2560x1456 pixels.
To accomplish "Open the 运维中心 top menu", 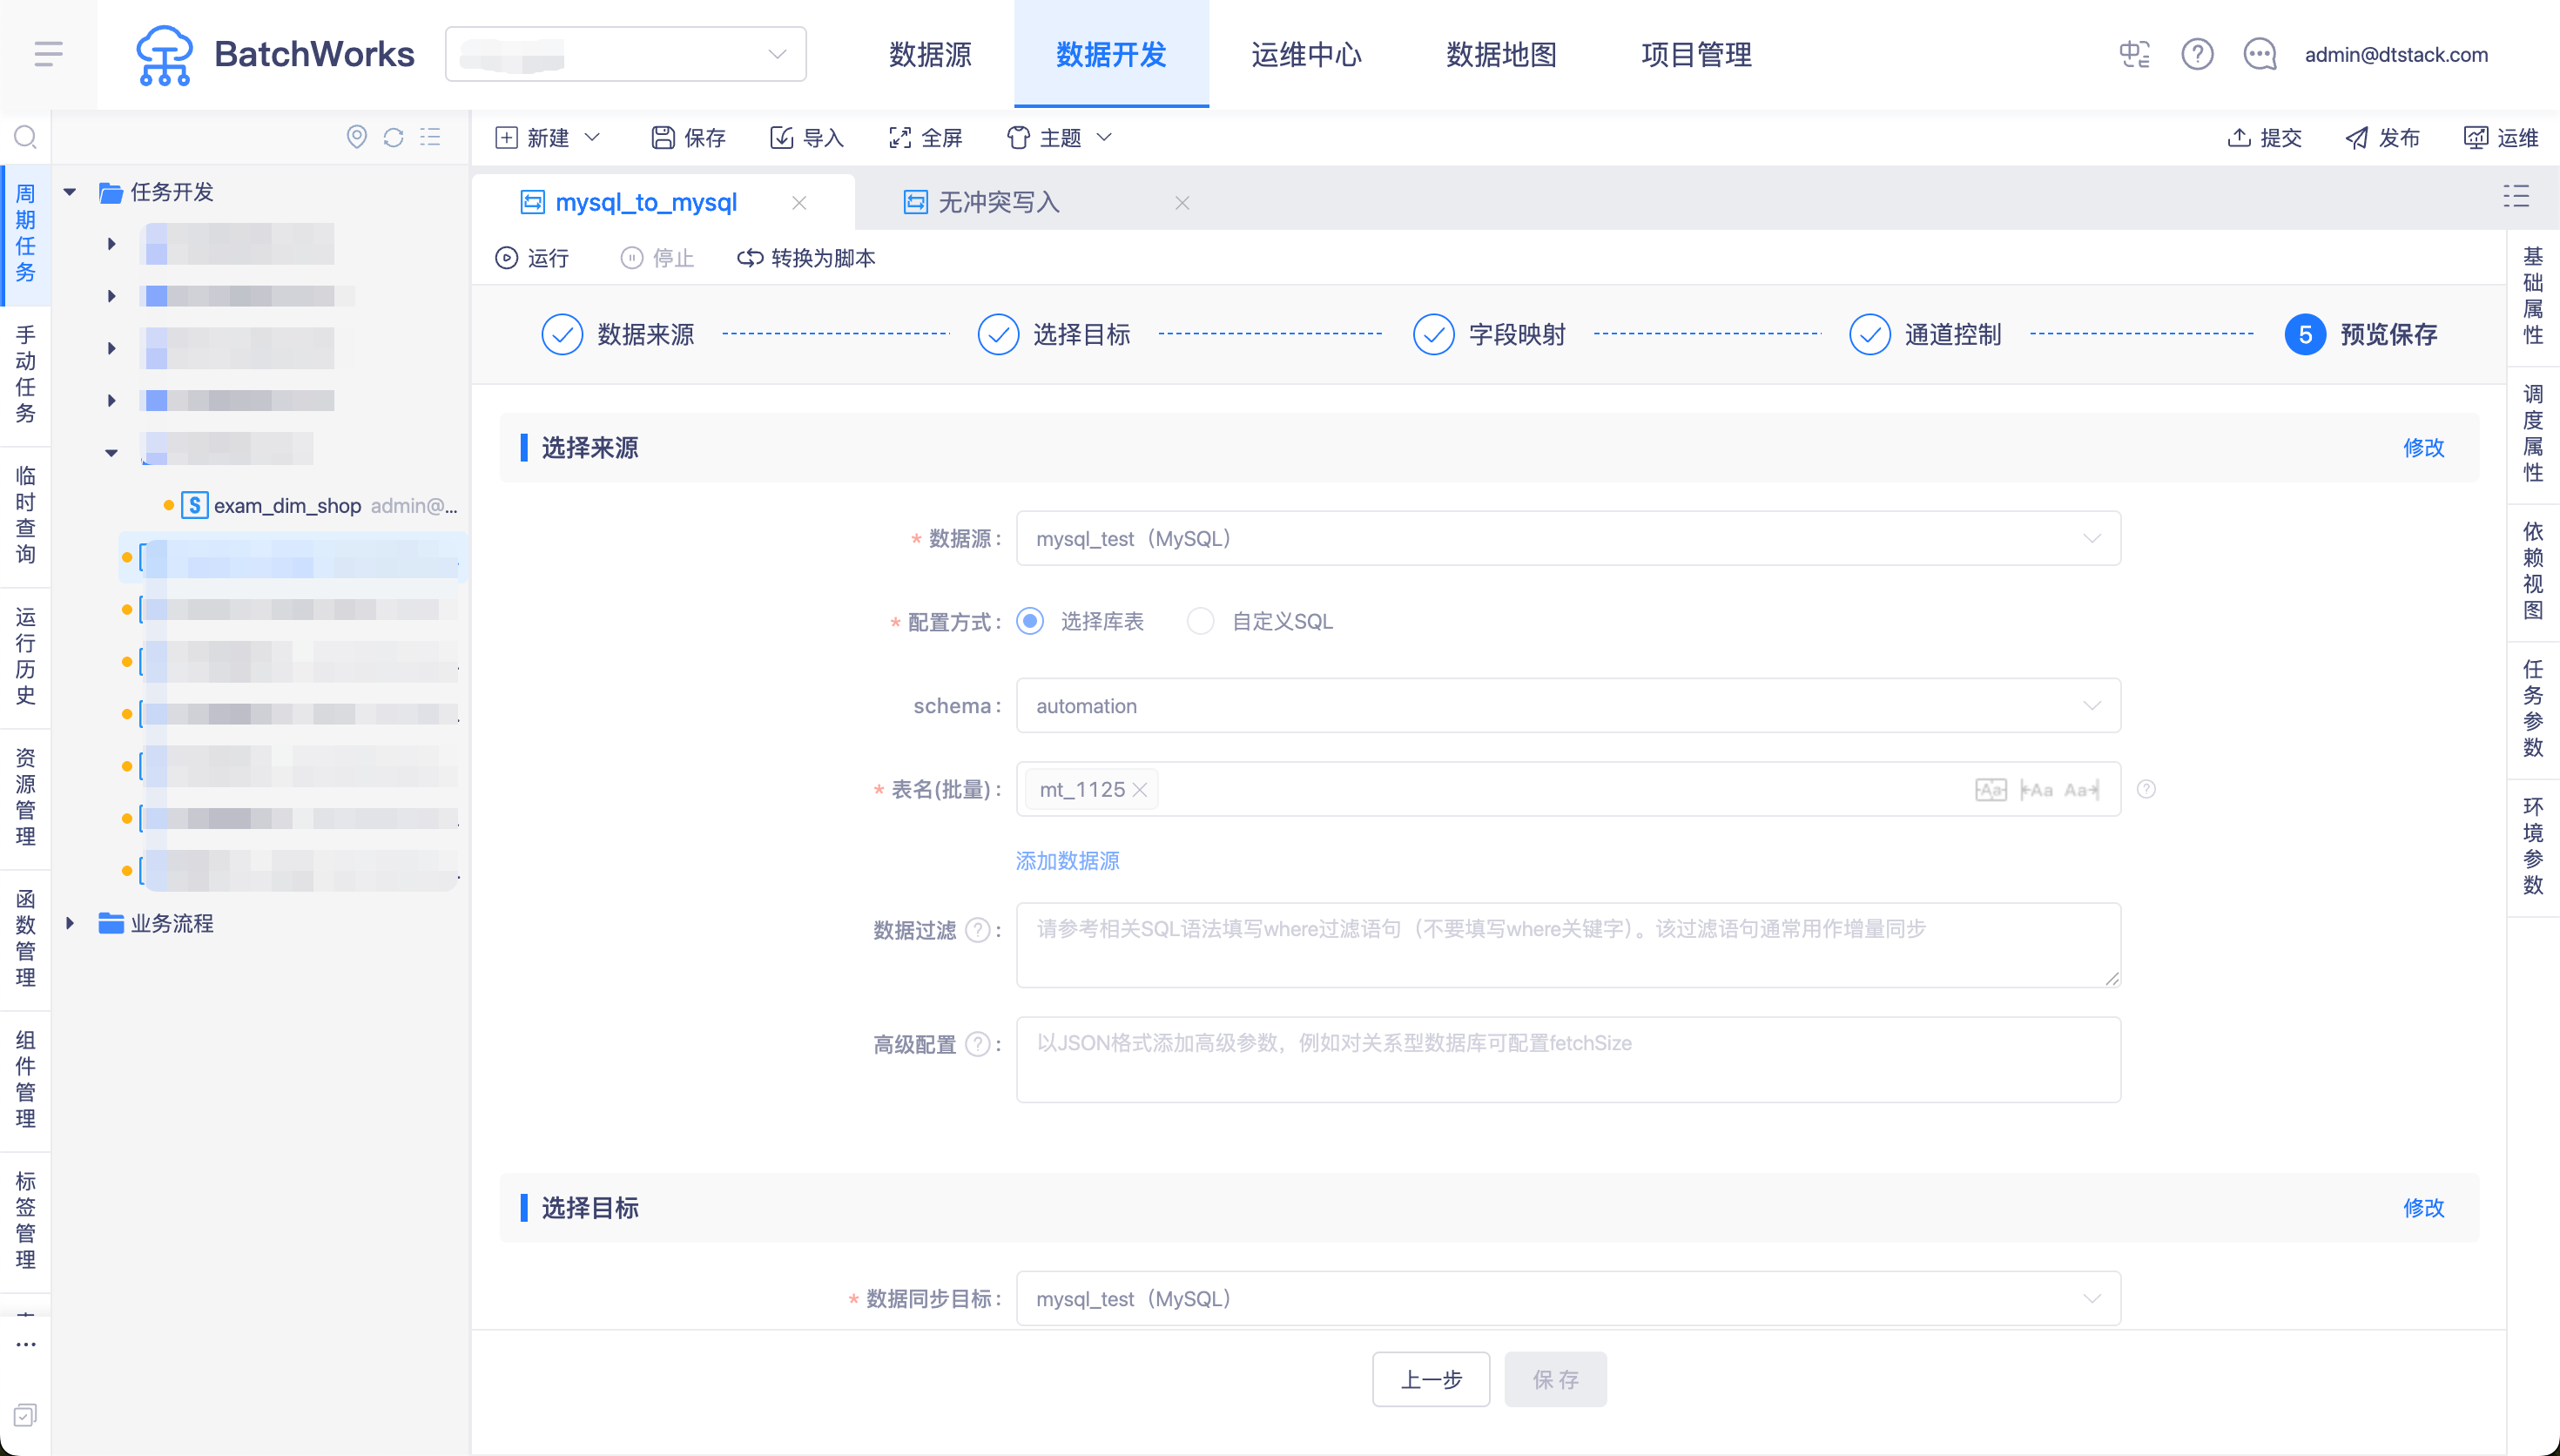I will tap(1305, 54).
